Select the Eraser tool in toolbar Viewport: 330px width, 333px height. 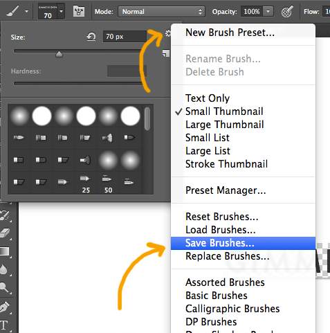point(5,233)
